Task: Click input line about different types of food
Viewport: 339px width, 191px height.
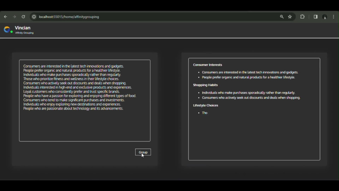Action: point(80,96)
